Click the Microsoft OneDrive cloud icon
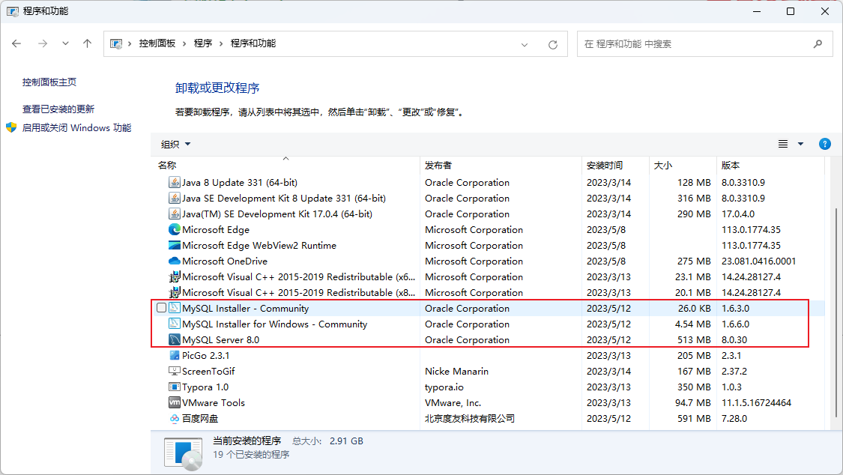The image size is (843, 475). [x=175, y=261]
